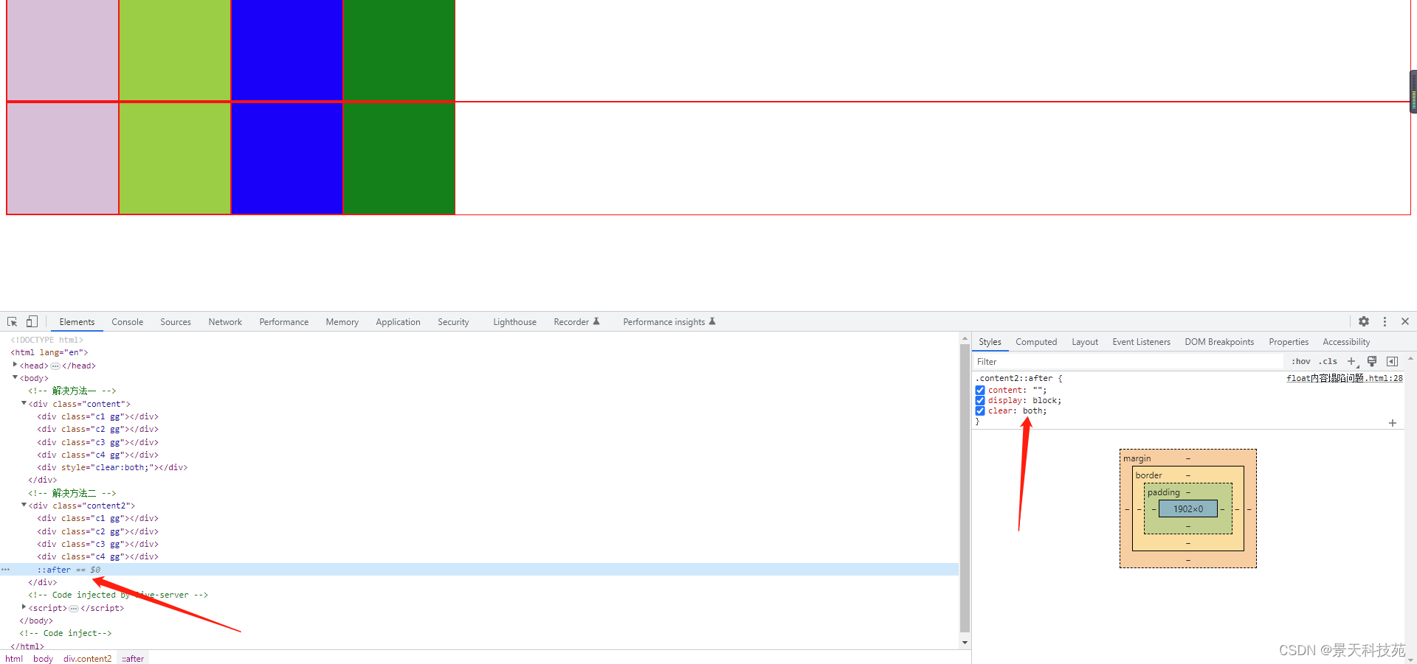Switch to the Layout tab
This screenshot has height=664, width=1417.
(x=1085, y=342)
